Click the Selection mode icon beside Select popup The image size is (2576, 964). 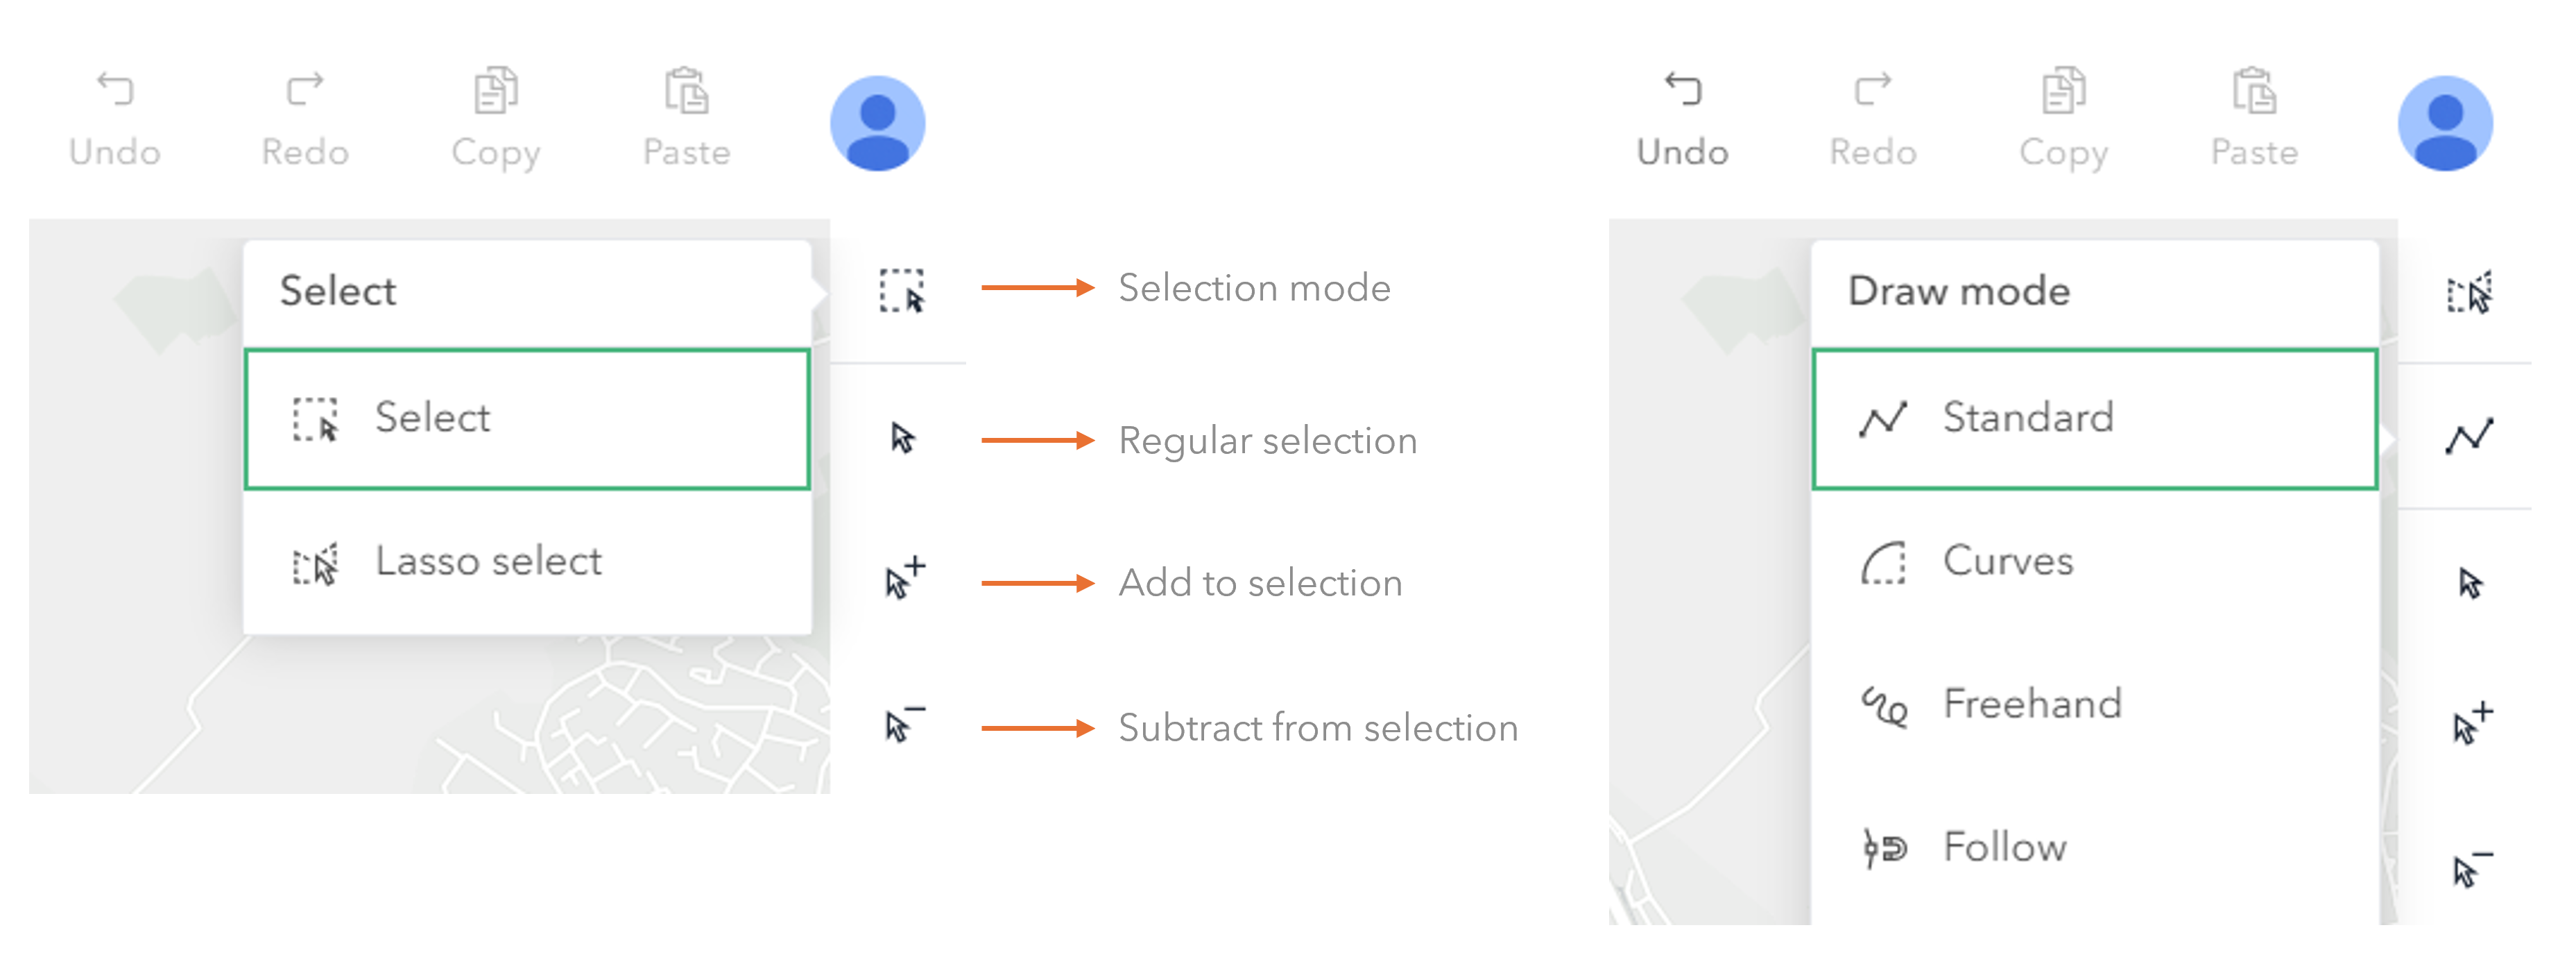[x=901, y=290]
